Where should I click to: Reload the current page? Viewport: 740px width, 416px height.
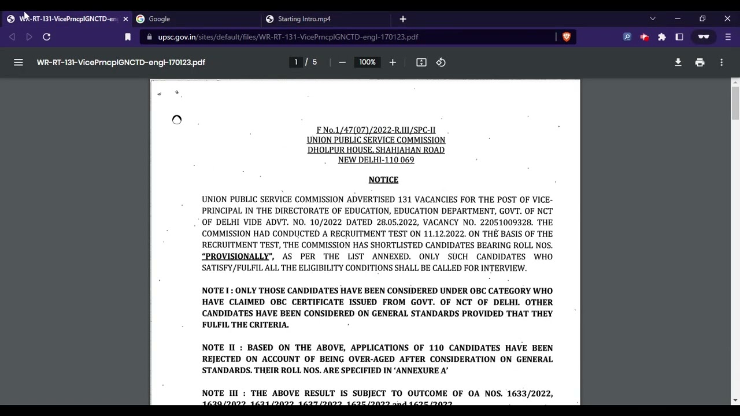tap(47, 37)
